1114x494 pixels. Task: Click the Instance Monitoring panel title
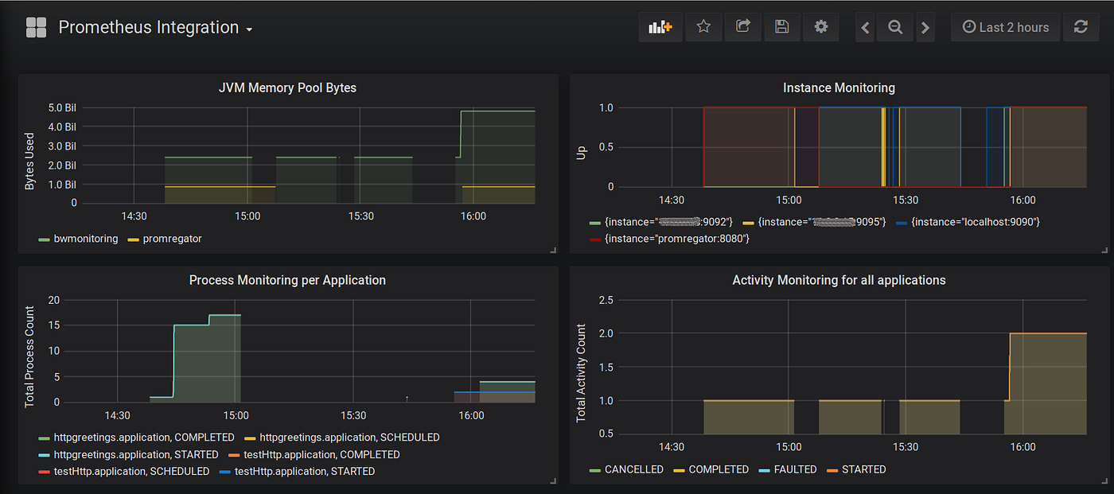(839, 88)
